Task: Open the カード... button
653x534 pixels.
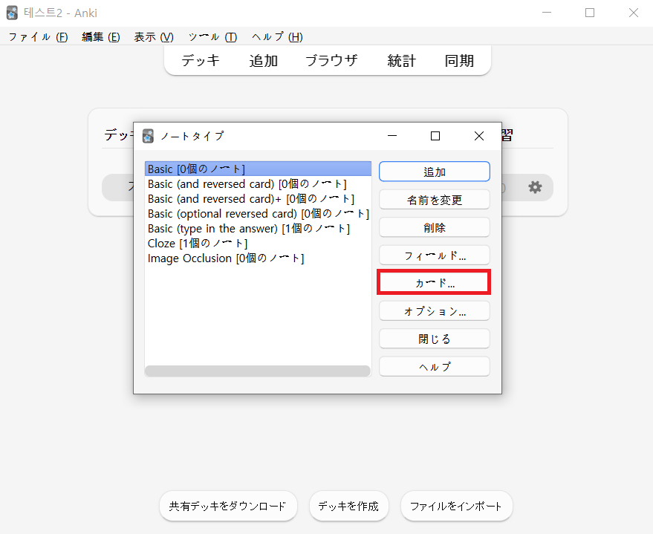Action: point(435,283)
